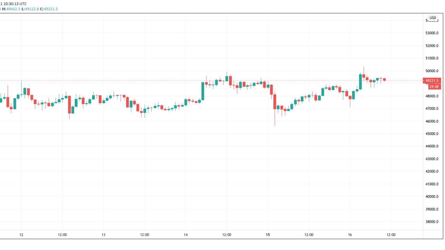445x250 pixels.
Task: Click the 12:00 label between days 13 and 14
Action: click(x=145, y=235)
